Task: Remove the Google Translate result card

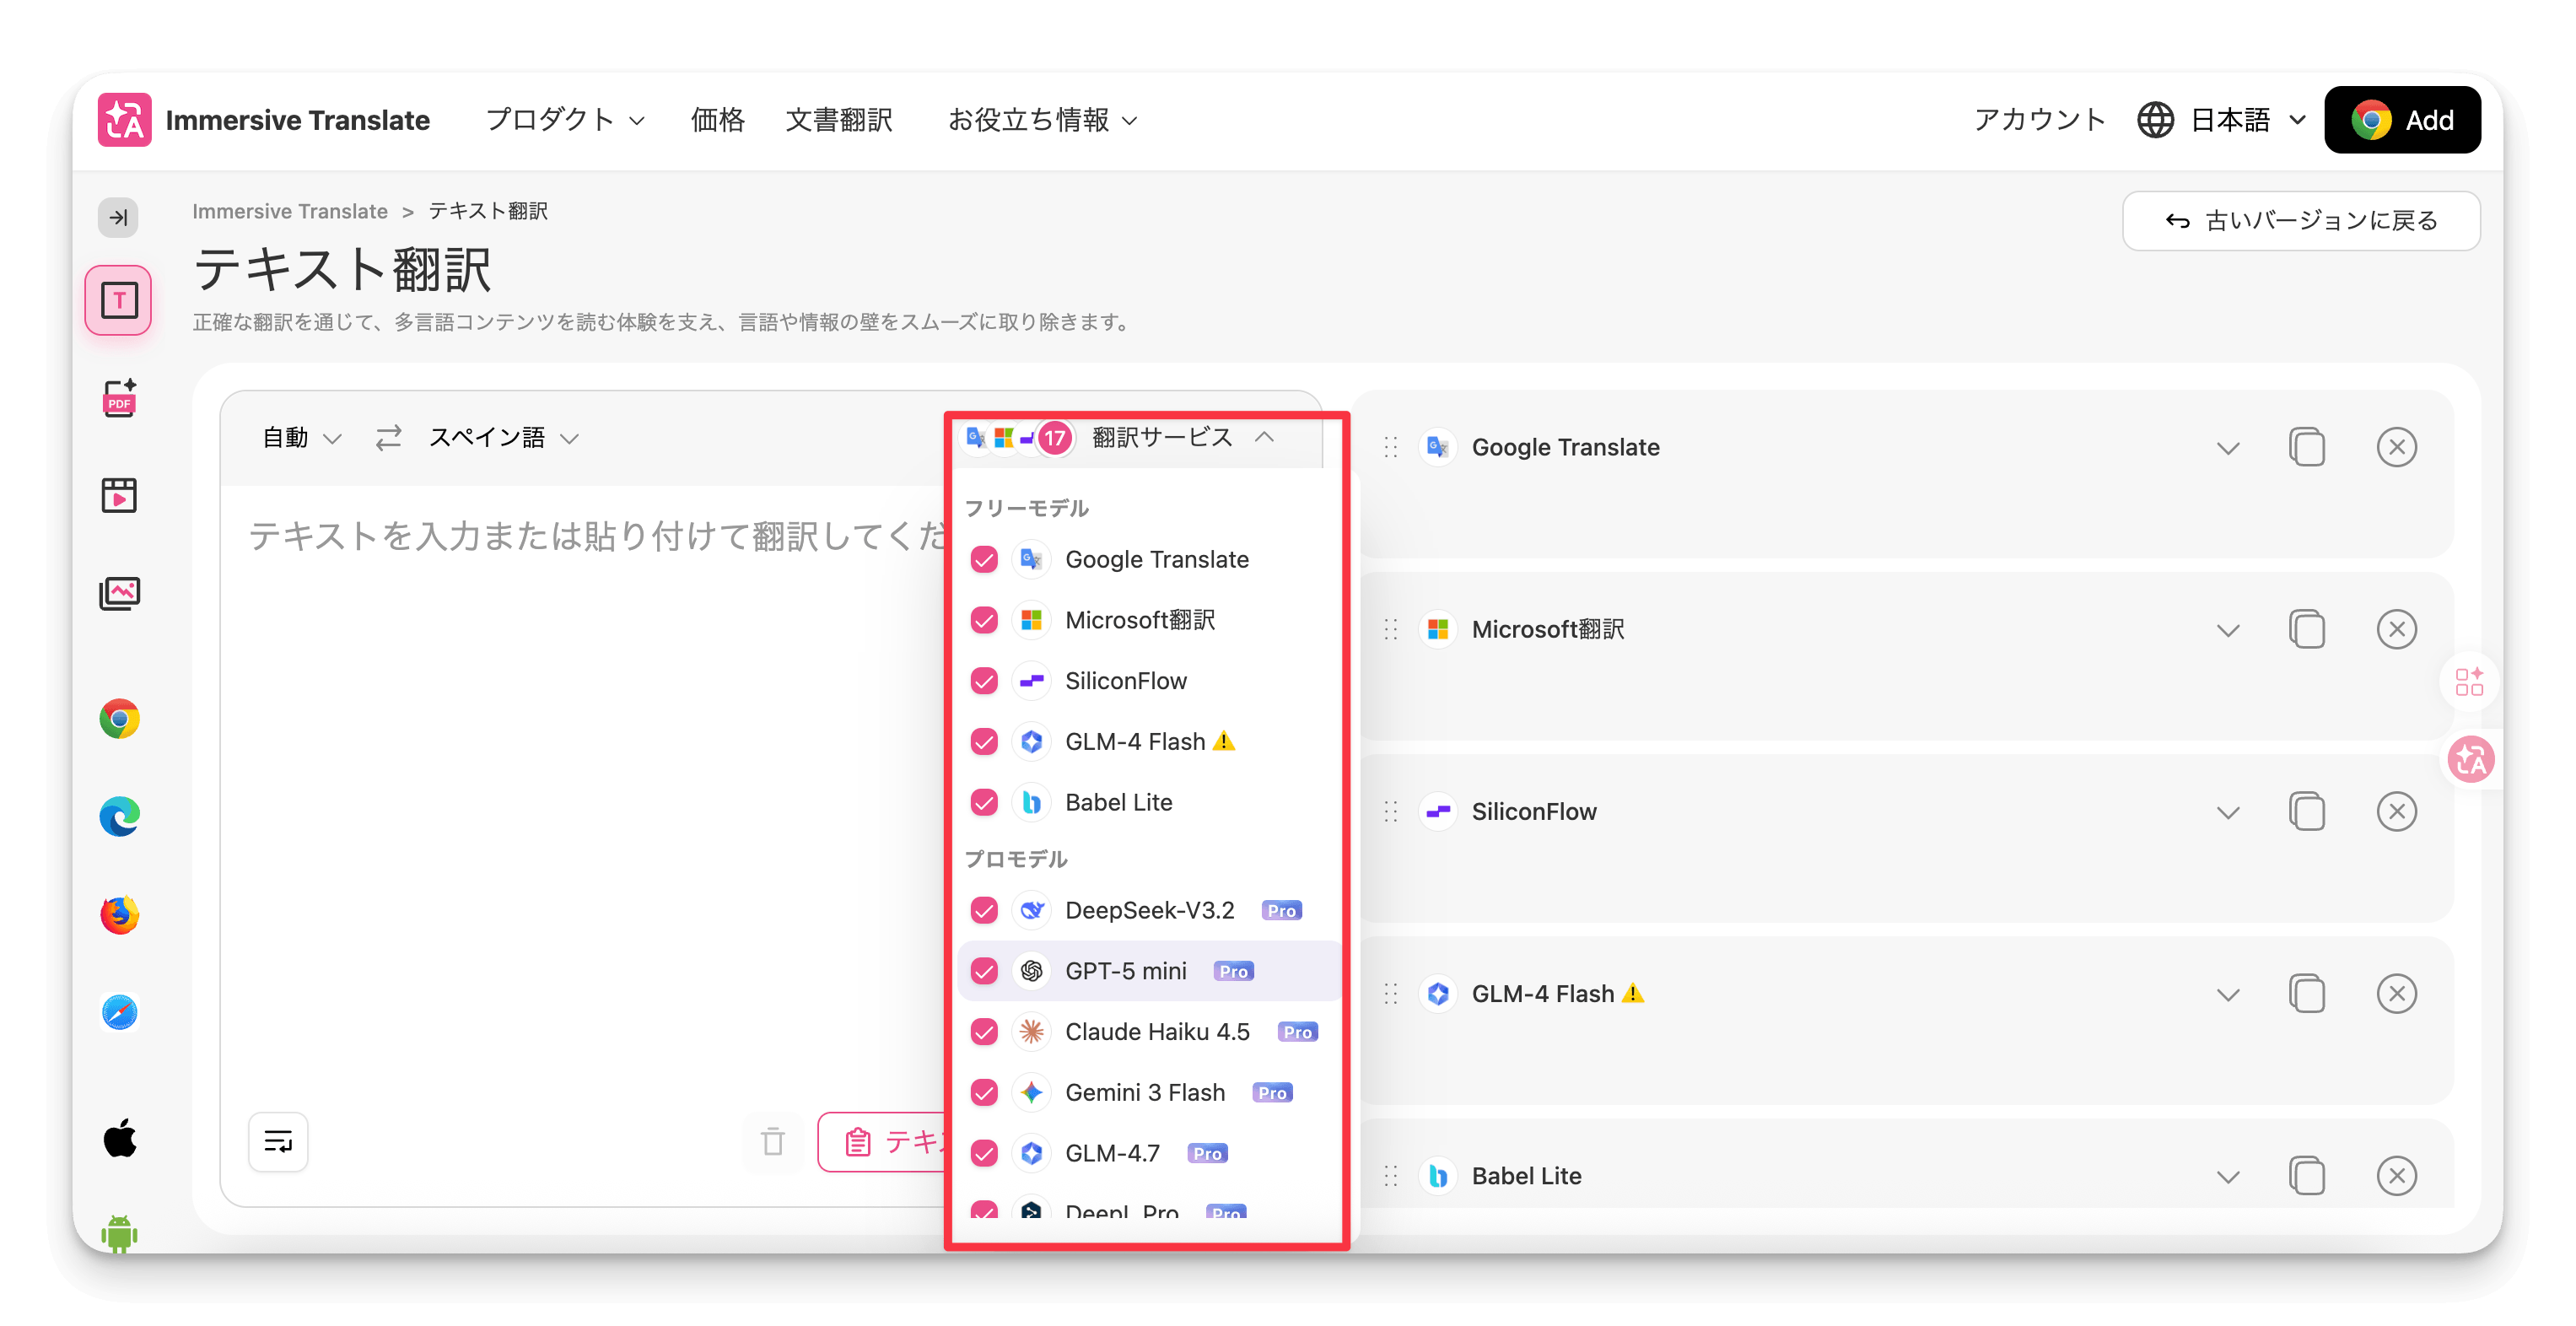Action: [x=2397, y=447]
